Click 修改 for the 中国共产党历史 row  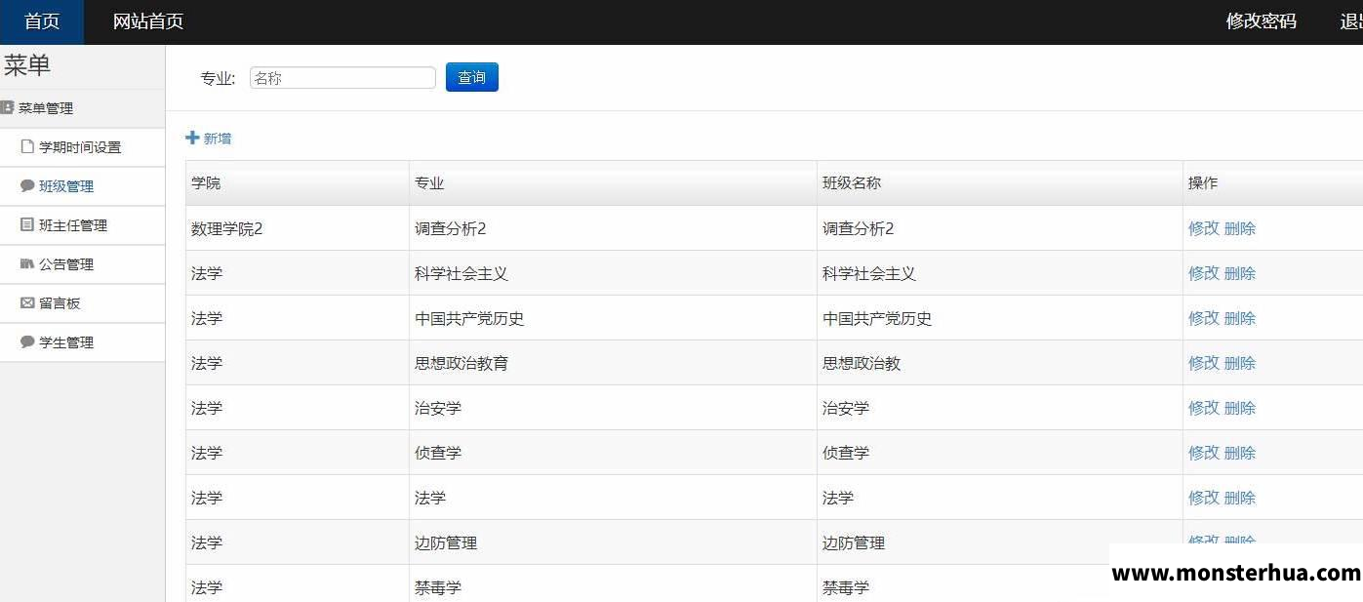[1204, 318]
